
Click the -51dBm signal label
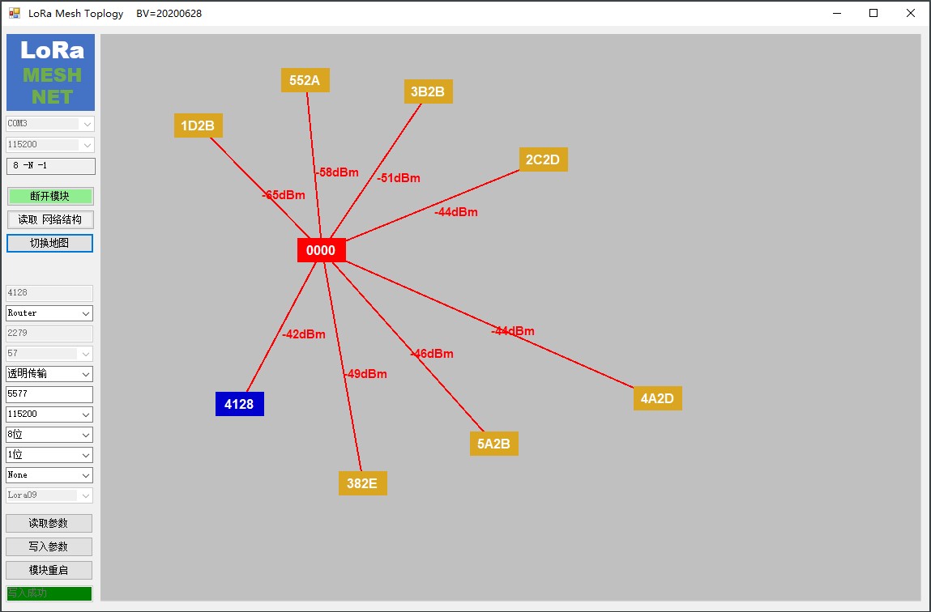tap(399, 178)
